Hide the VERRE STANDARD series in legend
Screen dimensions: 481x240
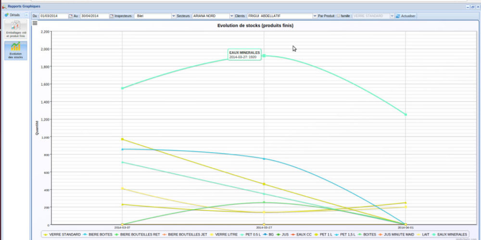point(62,234)
